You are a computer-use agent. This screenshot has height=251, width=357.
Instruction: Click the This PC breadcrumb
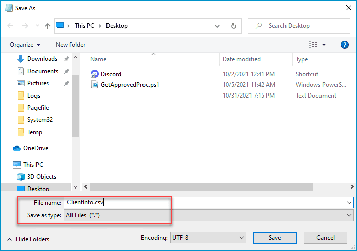pos(84,26)
